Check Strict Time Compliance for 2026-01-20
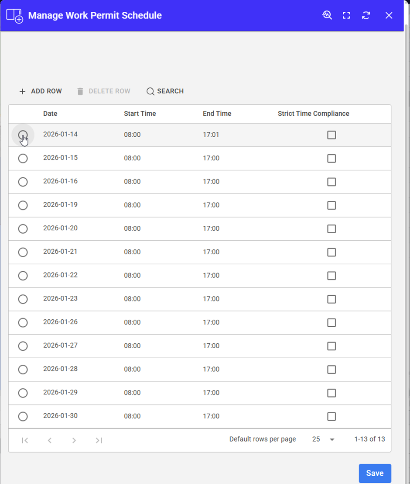Screen dimensions: 410x484 (x=331, y=229)
